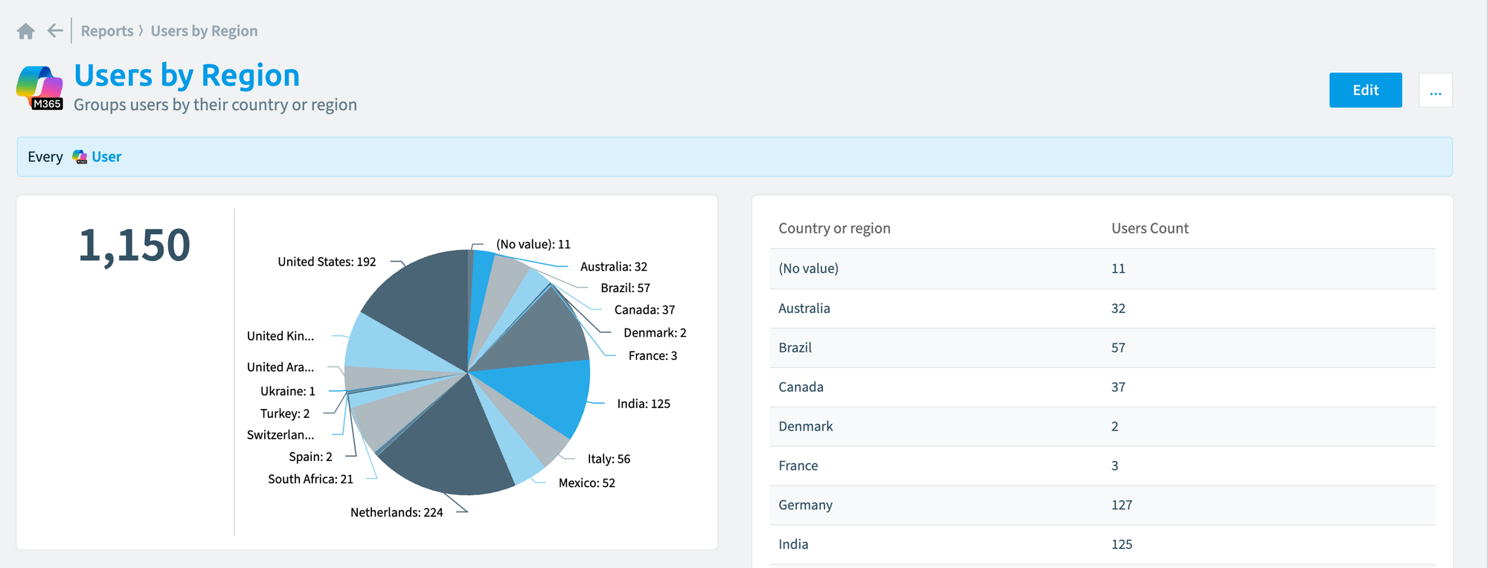Click the back arrow icon
Viewport: 1488px width, 568px height.
point(55,30)
